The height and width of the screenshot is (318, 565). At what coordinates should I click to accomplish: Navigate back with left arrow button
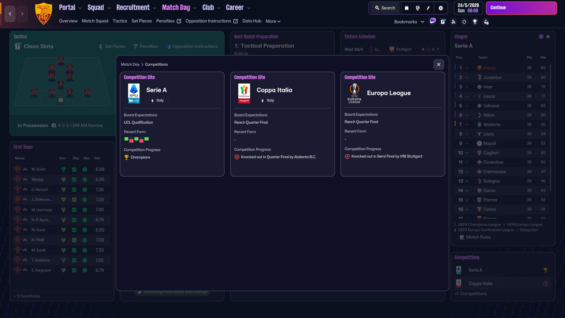point(10,14)
